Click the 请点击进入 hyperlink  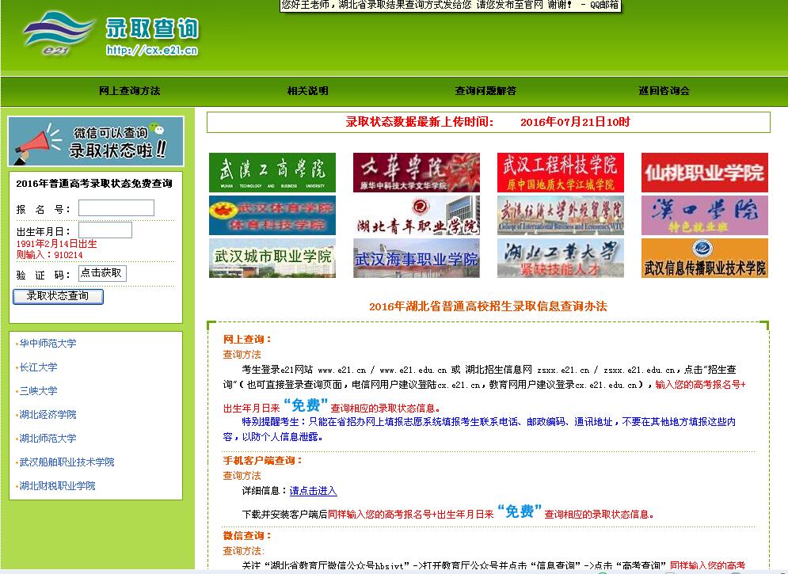[313, 491]
